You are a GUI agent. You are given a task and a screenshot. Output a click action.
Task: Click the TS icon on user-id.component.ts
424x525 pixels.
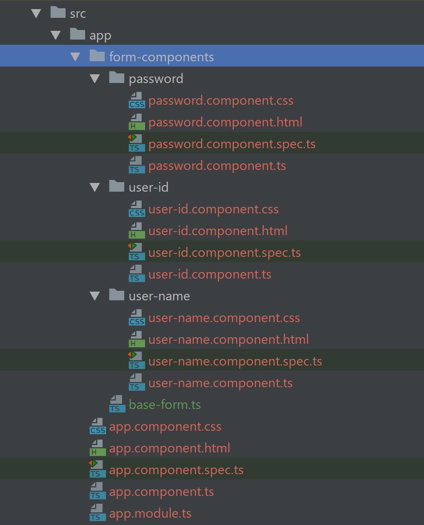click(x=136, y=274)
